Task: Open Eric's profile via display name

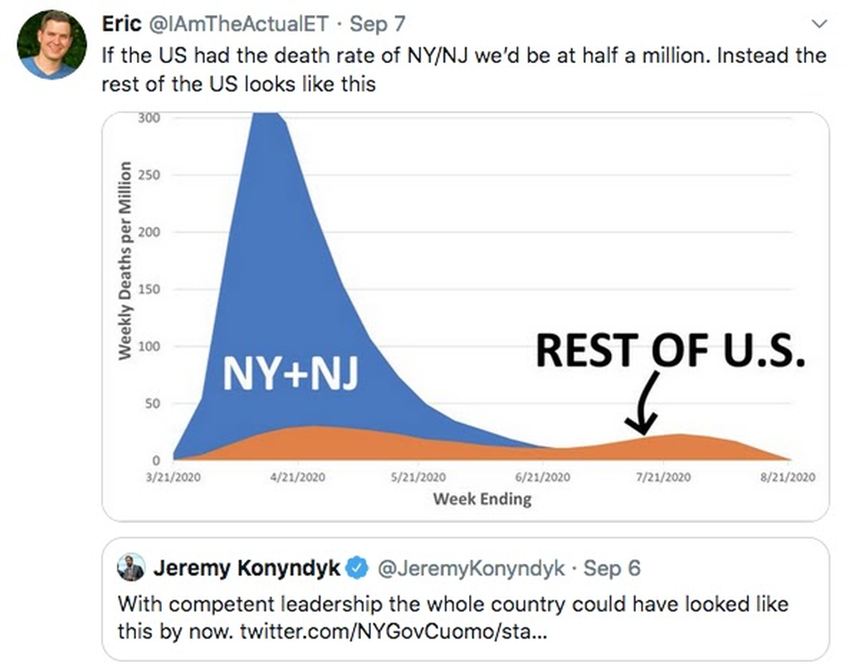Action: tap(120, 24)
